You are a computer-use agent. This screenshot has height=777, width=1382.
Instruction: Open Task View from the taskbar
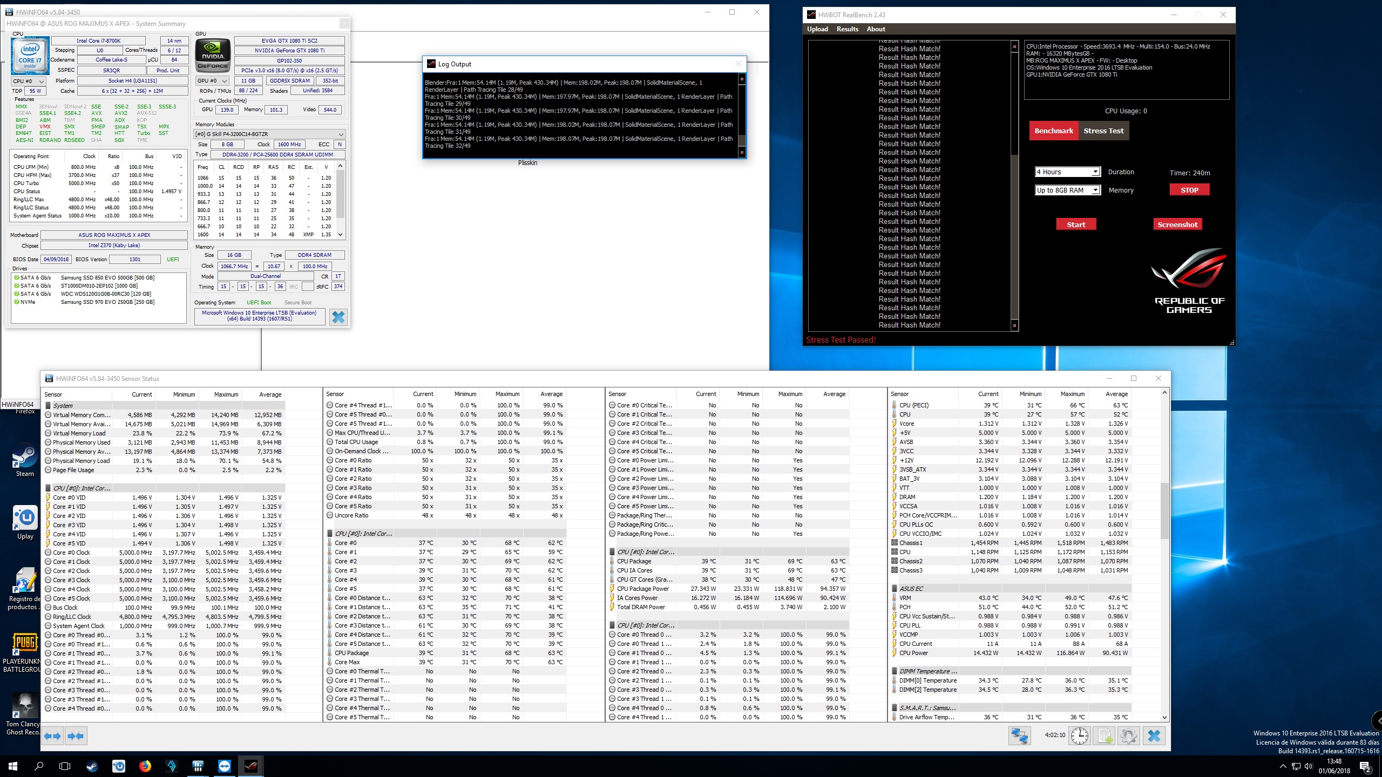click(x=65, y=766)
